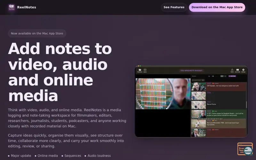
Task: Click Download on the Mac App Store
Action: tap(217, 7)
